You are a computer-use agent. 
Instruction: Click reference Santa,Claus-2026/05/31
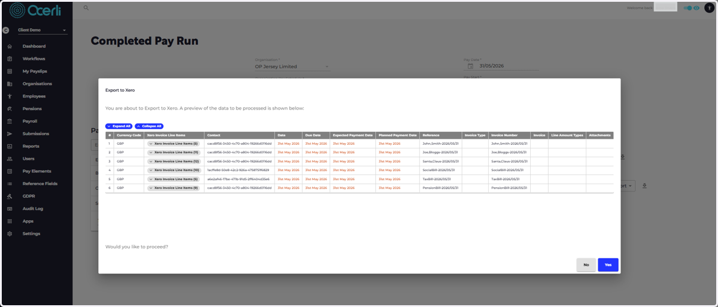point(441,161)
